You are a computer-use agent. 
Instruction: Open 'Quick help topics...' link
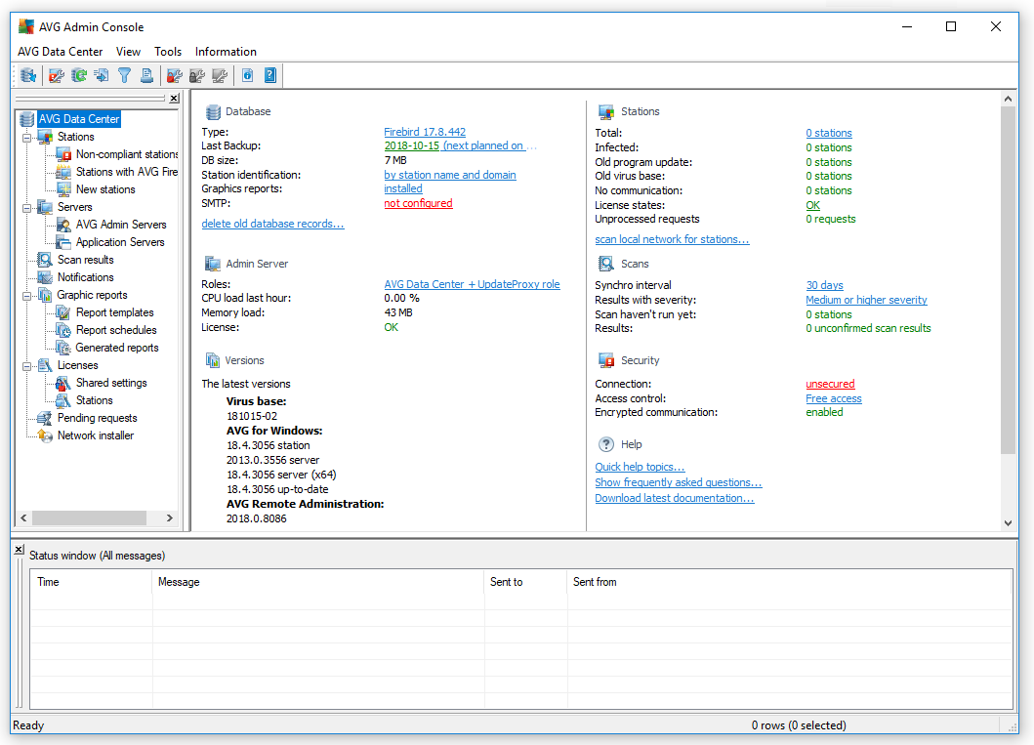tap(640, 467)
